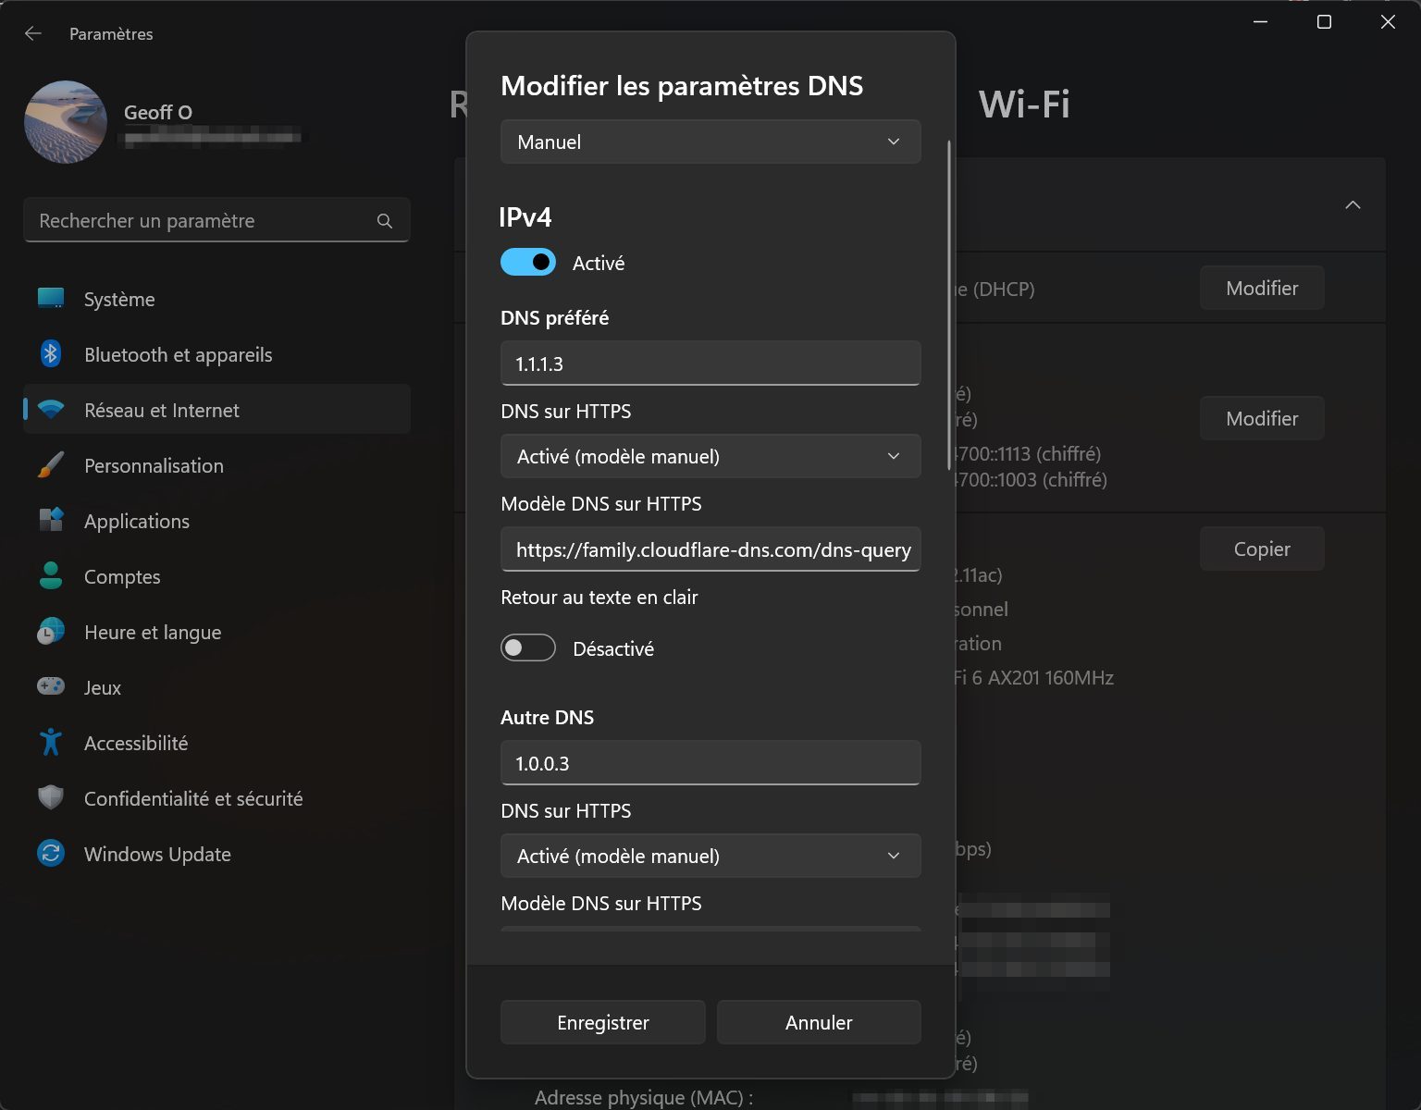Viewport: 1421px width, 1110px height.
Task: Click the search magnifier icon
Action: click(385, 221)
